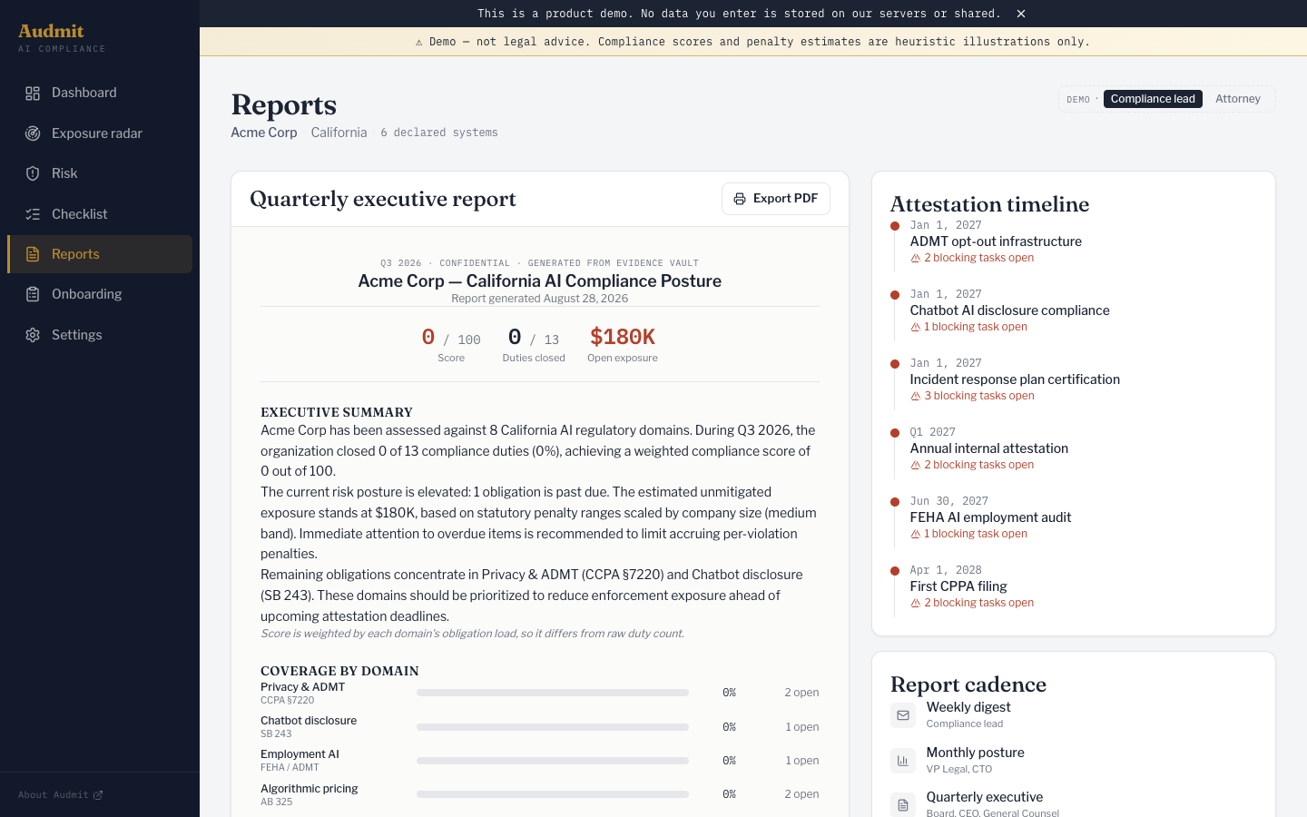The width and height of the screenshot is (1307, 817).
Task: Click warning icon under FEHA AI employment audit
Action: click(916, 535)
